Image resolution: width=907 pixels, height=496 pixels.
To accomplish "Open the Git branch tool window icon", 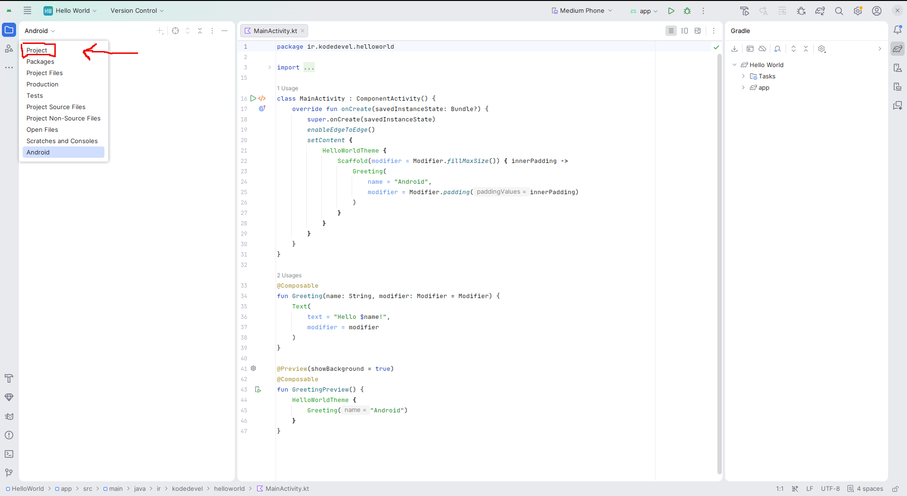I will point(9,472).
